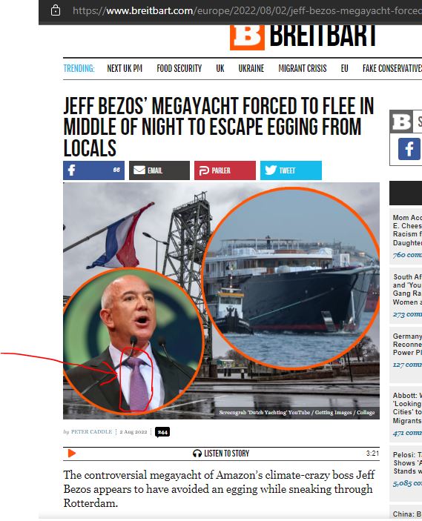This screenshot has width=422, height=521.
Task: Open the Food Security trending topic
Action: tap(179, 68)
